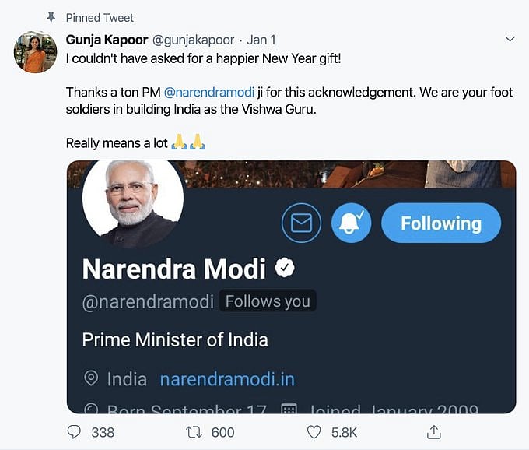The image size is (529, 450).
Task: Toggle the Following button
Action: point(440,223)
